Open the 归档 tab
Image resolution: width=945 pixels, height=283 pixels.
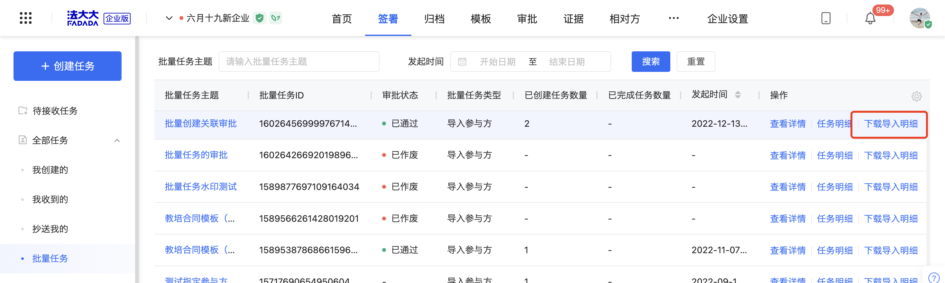pos(434,18)
